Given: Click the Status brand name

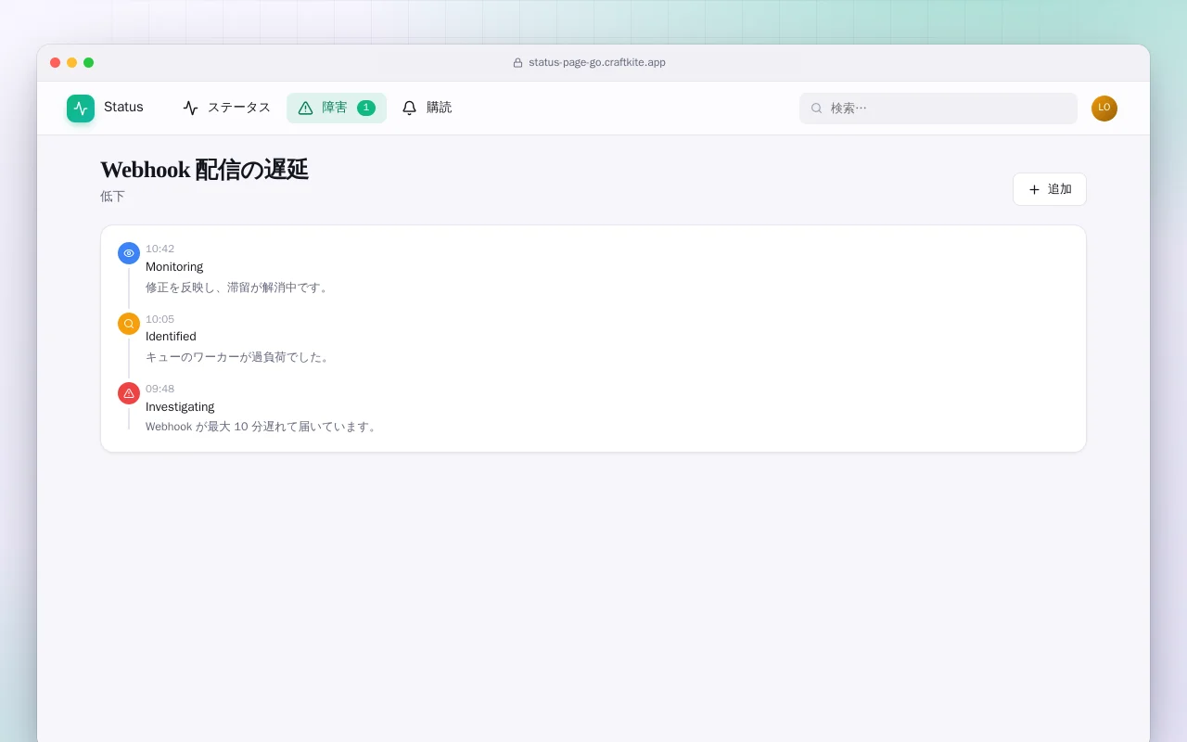Looking at the screenshot, I should coord(123,107).
